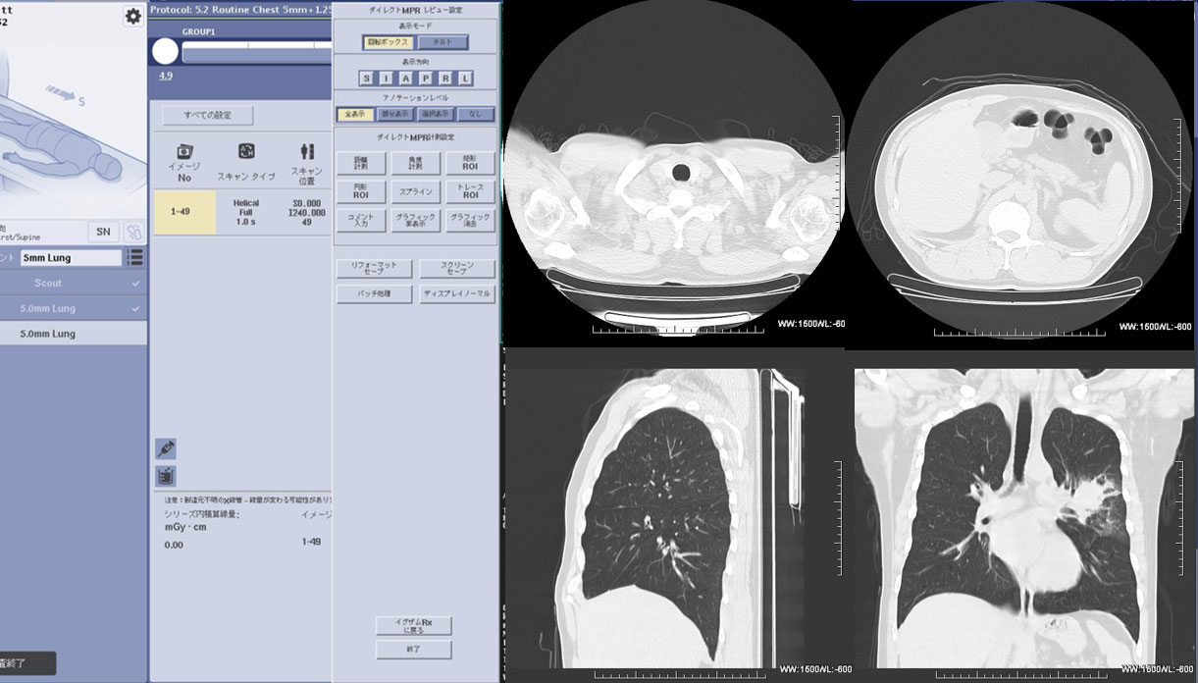Click the scan position body icon

[307, 151]
